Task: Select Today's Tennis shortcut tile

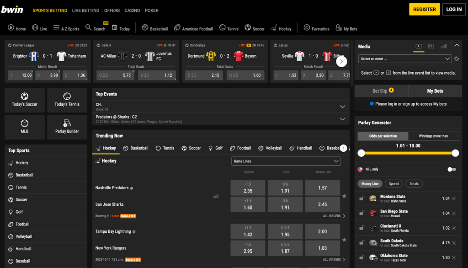Action: coord(67,100)
